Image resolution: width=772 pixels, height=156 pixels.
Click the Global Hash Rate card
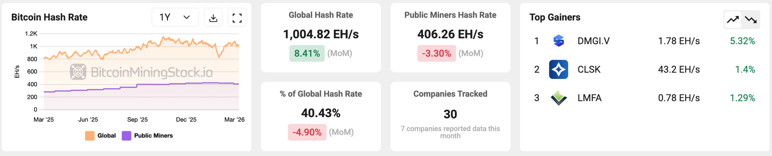(x=321, y=38)
